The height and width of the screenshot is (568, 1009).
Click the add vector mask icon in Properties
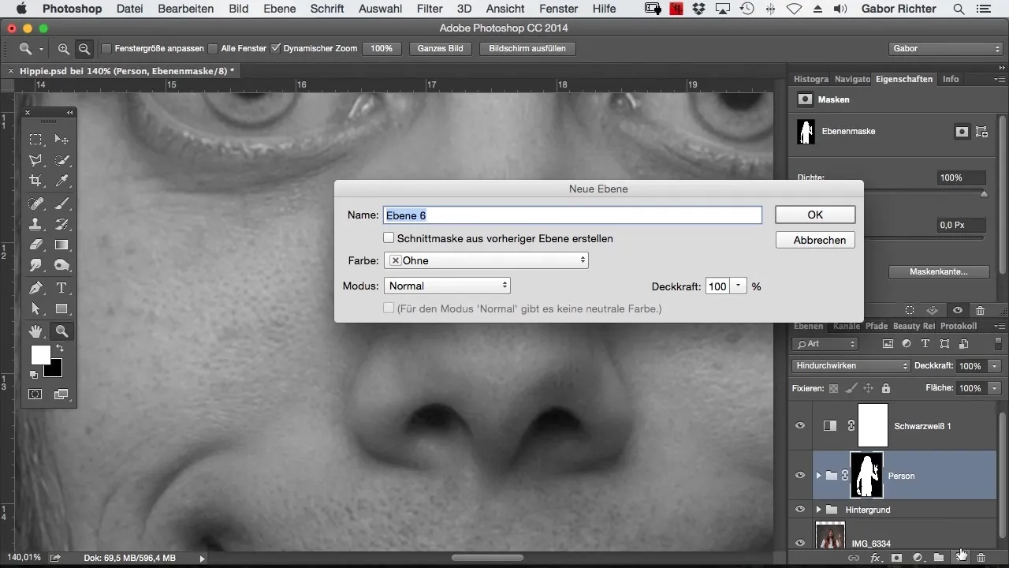(x=982, y=132)
